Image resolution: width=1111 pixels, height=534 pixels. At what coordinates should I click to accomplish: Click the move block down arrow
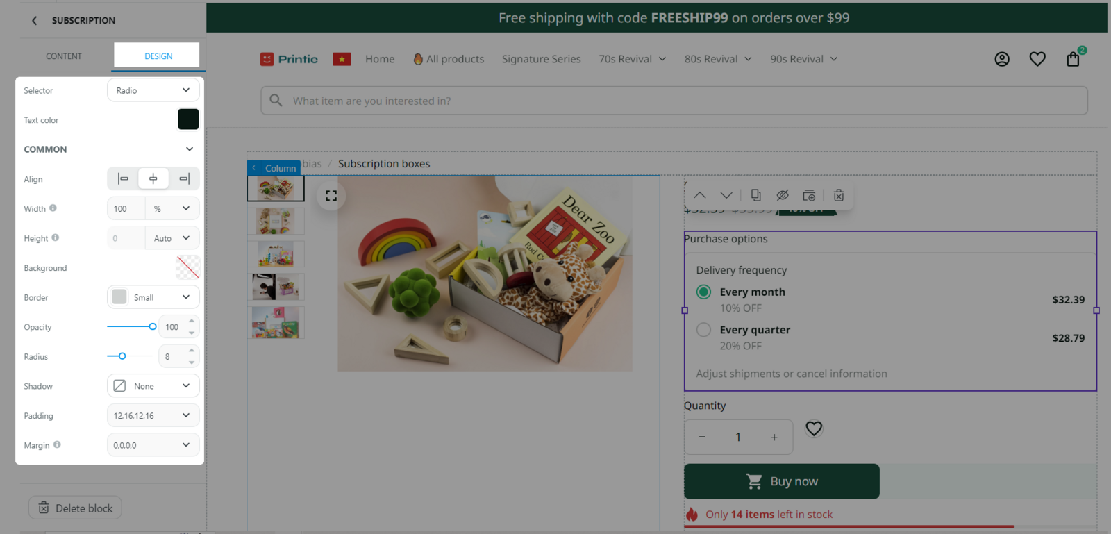(726, 195)
